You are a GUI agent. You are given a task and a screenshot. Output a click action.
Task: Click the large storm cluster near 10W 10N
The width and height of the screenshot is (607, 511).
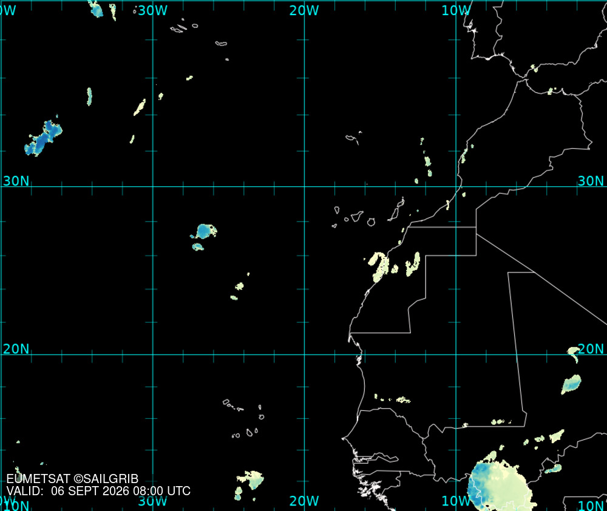(500, 486)
